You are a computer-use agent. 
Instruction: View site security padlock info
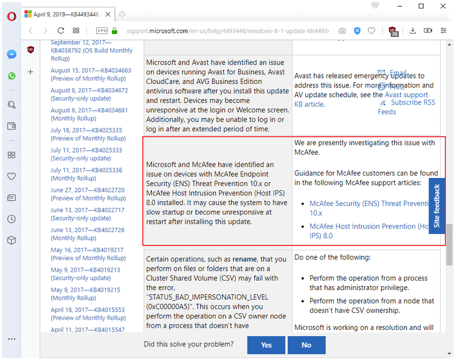pos(114,30)
